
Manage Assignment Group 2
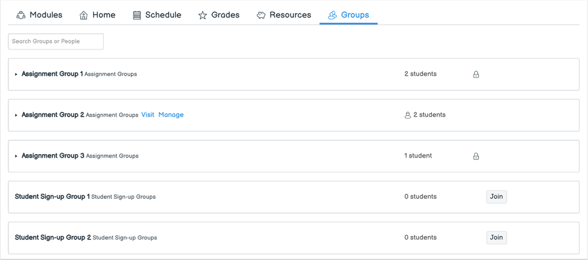(x=171, y=115)
